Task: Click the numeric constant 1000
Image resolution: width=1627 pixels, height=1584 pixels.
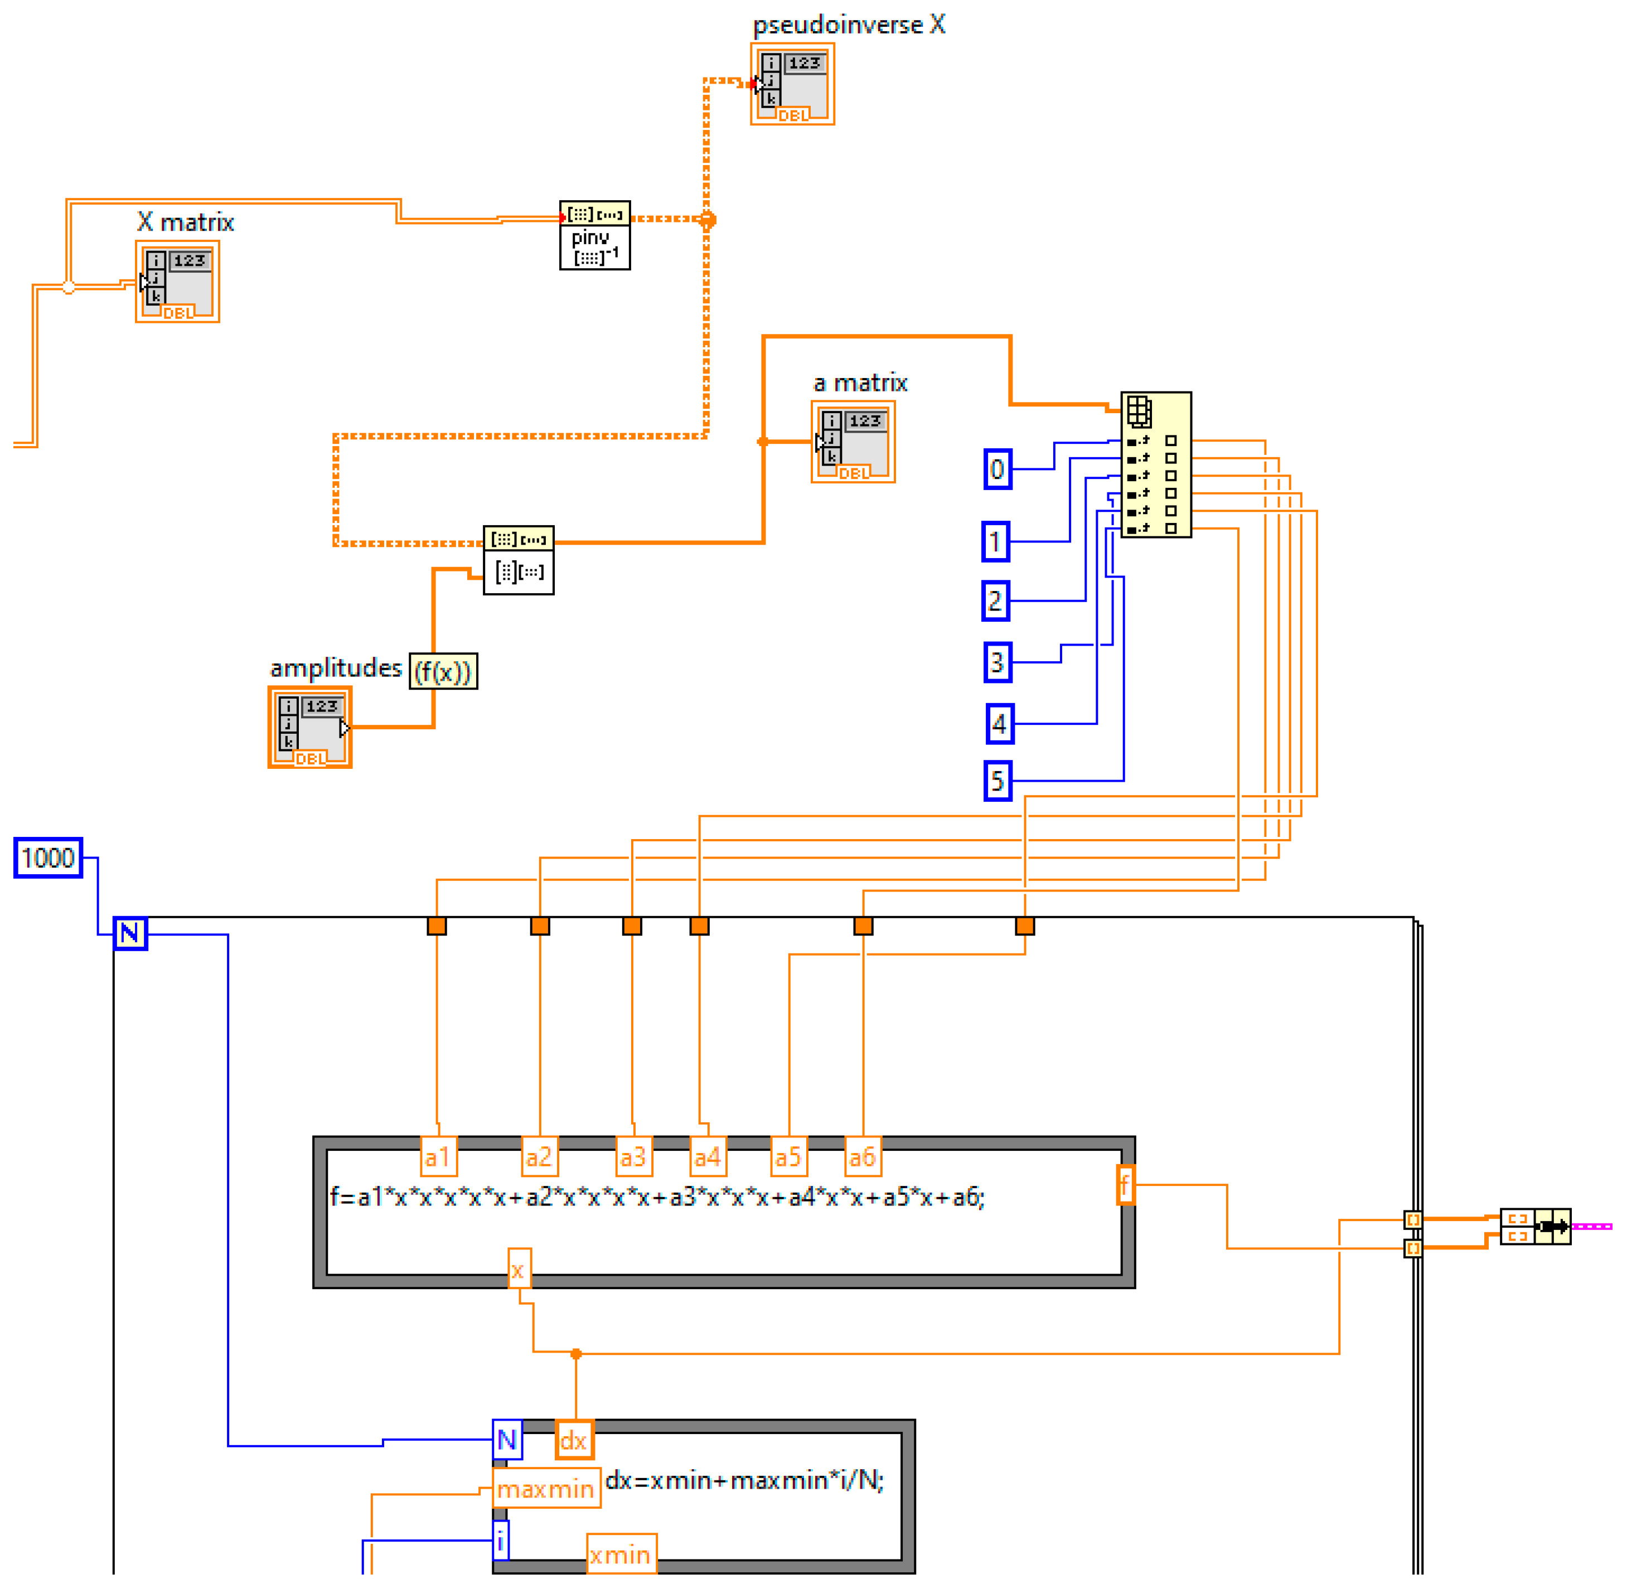Action: point(49,858)
